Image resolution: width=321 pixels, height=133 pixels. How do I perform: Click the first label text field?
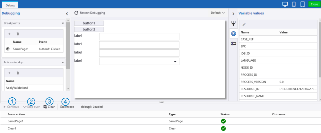[139, 36]
